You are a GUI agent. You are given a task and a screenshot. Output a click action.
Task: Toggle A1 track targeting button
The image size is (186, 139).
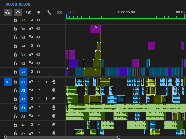pos(23,82)
